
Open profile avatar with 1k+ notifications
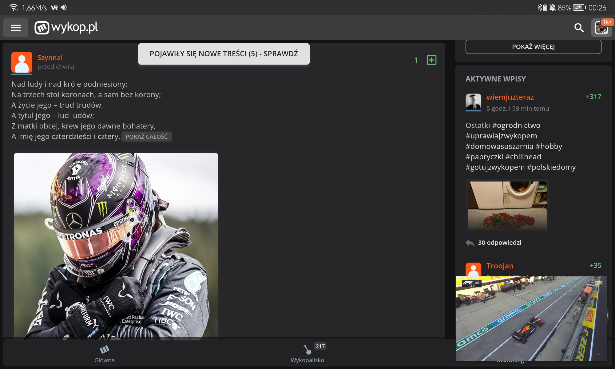601,28
